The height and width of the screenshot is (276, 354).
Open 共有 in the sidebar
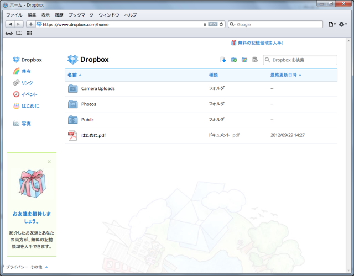tap(22, 71)
